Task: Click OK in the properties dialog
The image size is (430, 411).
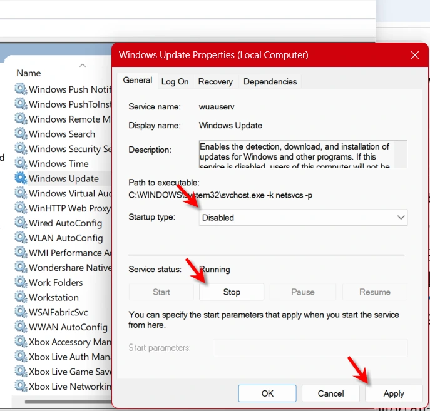Action: (267, 393)
